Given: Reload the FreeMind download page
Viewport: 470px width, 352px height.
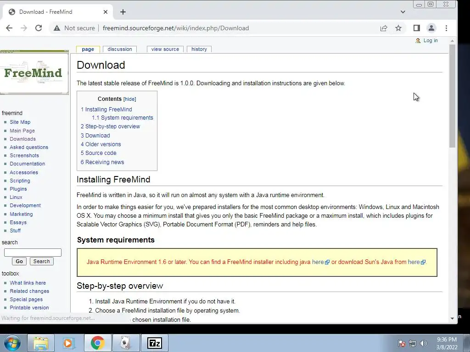Looking at the screenshot, I should point(39,28).
